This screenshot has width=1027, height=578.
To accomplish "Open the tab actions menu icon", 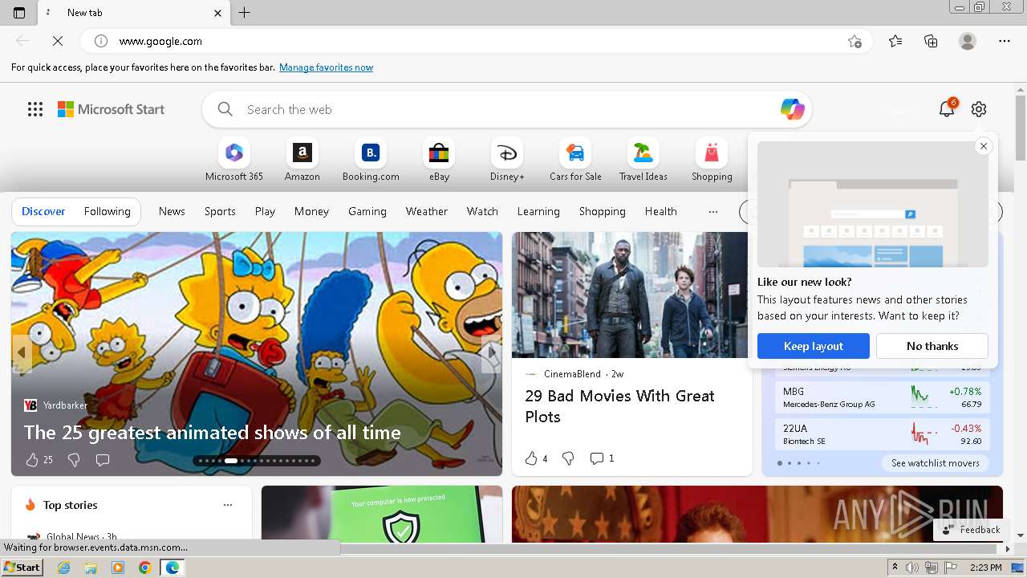I will (x=19, y=13).
